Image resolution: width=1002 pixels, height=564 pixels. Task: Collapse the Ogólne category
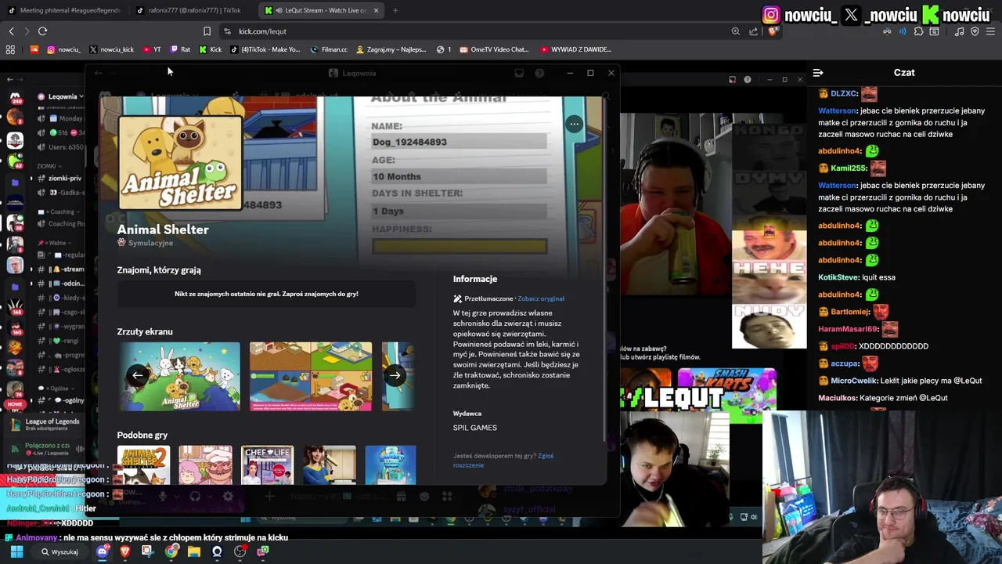coord(55,389)
